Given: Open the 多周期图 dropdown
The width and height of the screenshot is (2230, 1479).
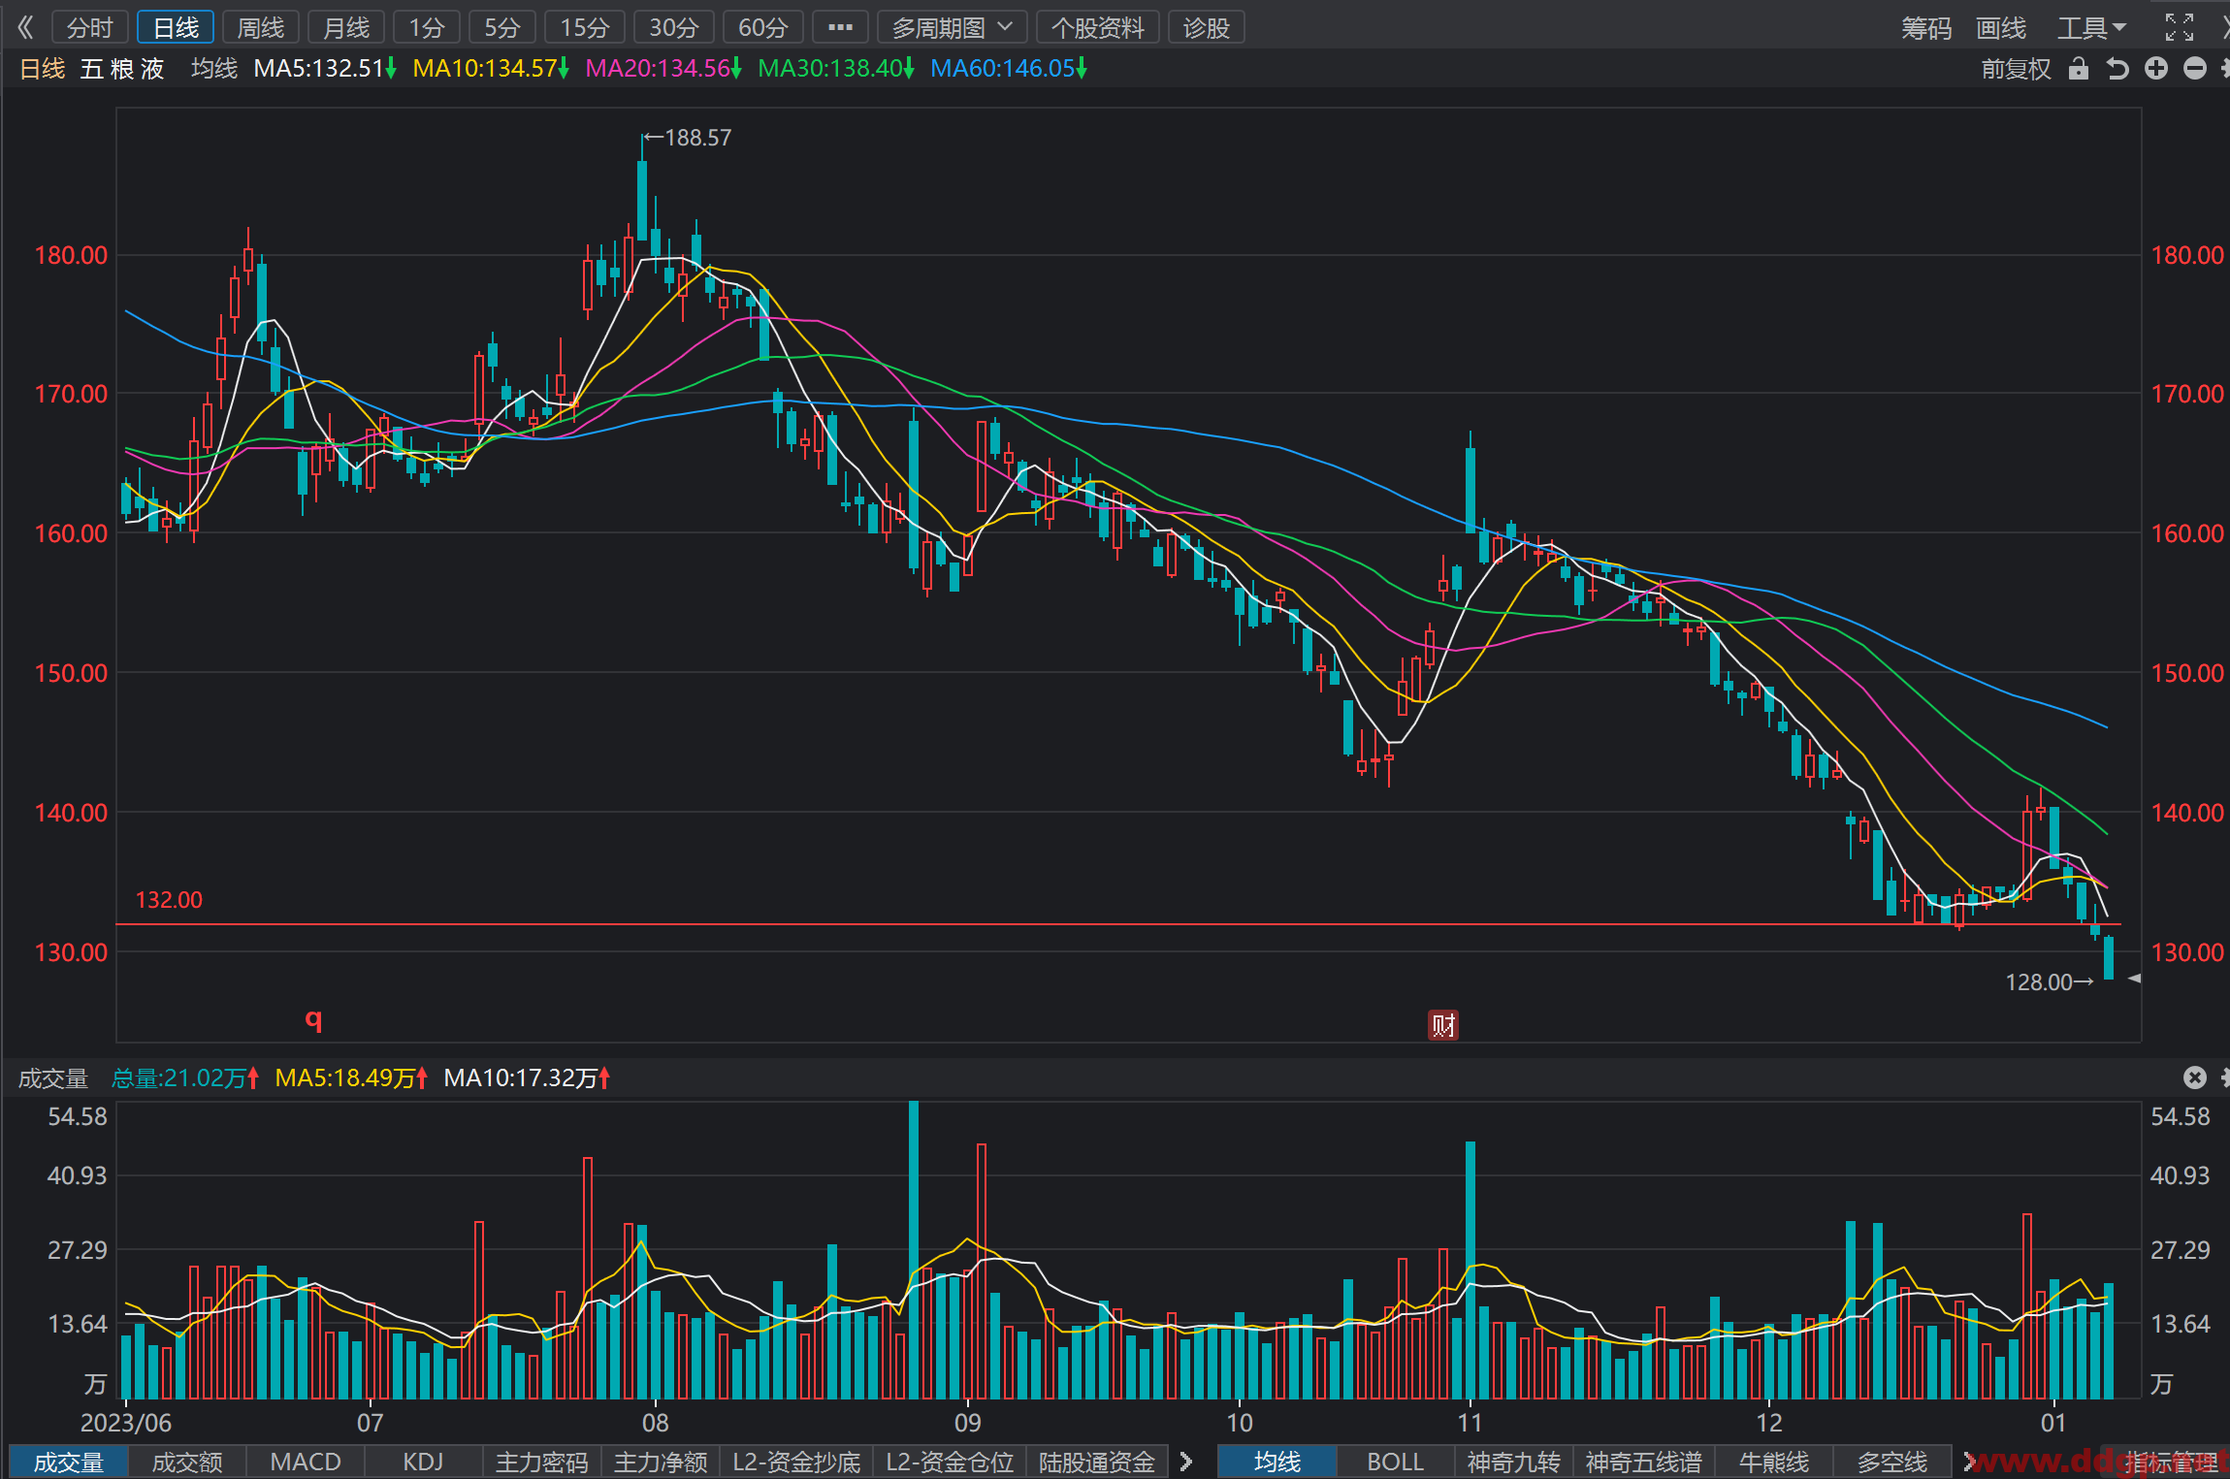Looking at the screenshot, I should point(952,27).
